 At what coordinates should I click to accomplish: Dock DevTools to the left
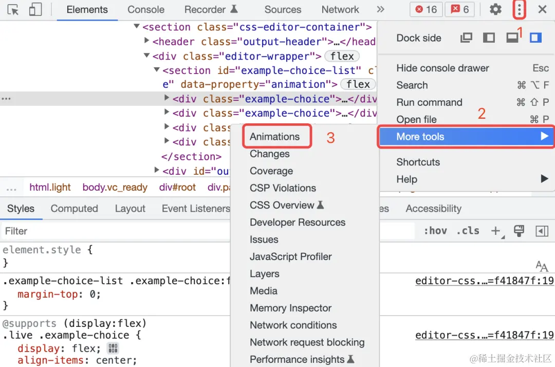click(489, 38)
